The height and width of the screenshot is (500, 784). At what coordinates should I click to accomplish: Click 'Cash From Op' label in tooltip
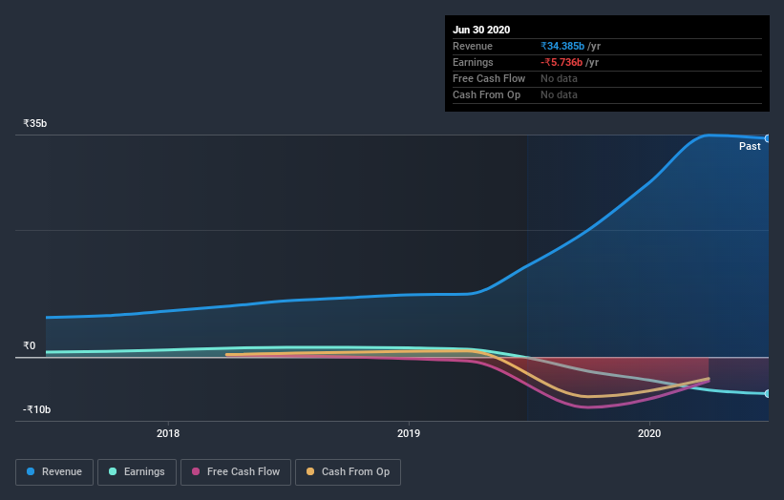486,94
